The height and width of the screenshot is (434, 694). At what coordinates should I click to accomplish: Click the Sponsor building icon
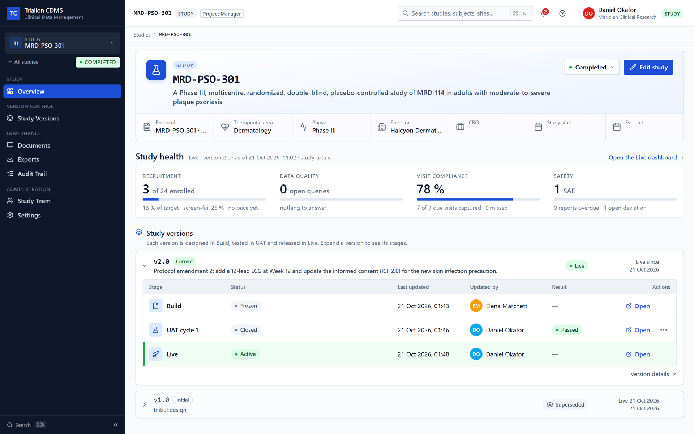tap(382, 127)
